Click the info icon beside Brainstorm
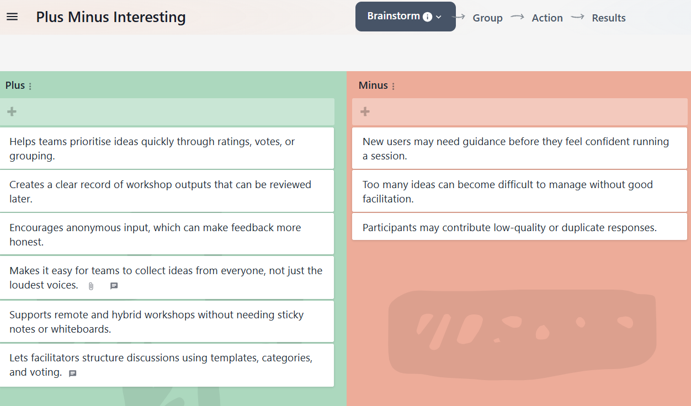This screenshot has height=406, width=691. tap(427, 17)
